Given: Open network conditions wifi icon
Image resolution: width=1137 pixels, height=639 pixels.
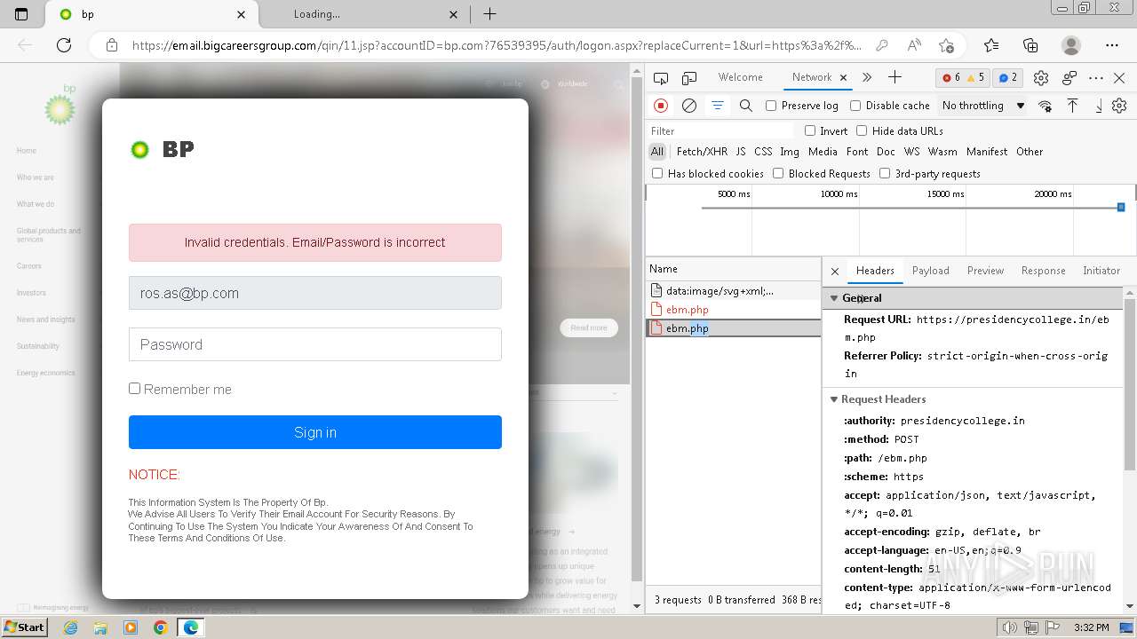Looking at the screenshot, I should tap(1046, 106).
